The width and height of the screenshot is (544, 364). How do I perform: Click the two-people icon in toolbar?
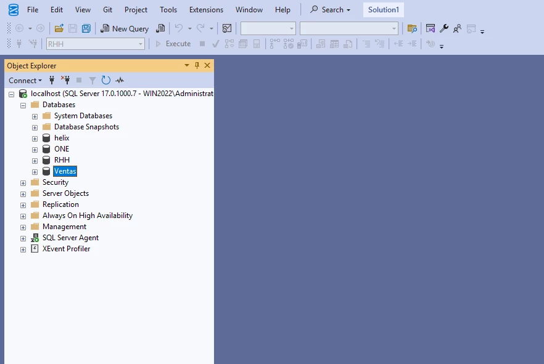click(x=457, y=28)
